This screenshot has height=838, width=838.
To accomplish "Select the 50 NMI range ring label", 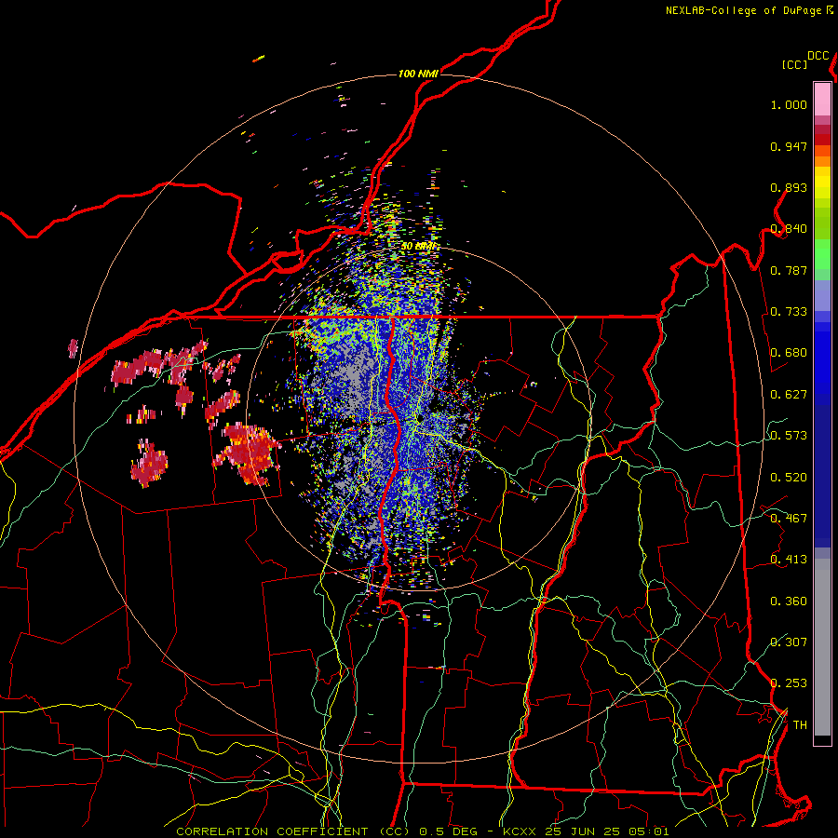I will point(418,247).
